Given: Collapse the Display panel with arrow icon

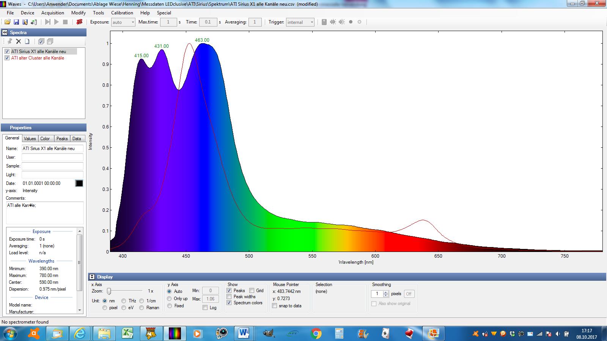Looking at the screenshot, I should click(92, 277).
